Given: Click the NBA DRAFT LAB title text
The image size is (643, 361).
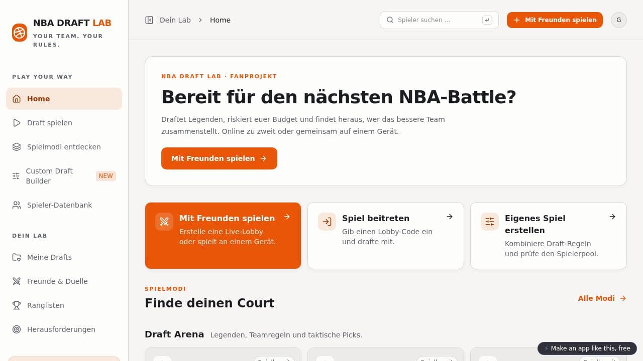Looking at the screenshot, I should tap(72, 23).
